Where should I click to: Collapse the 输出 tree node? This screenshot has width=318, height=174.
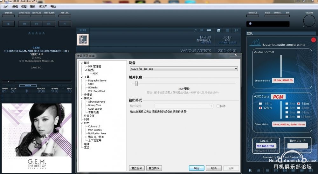(x=86, y=70)
